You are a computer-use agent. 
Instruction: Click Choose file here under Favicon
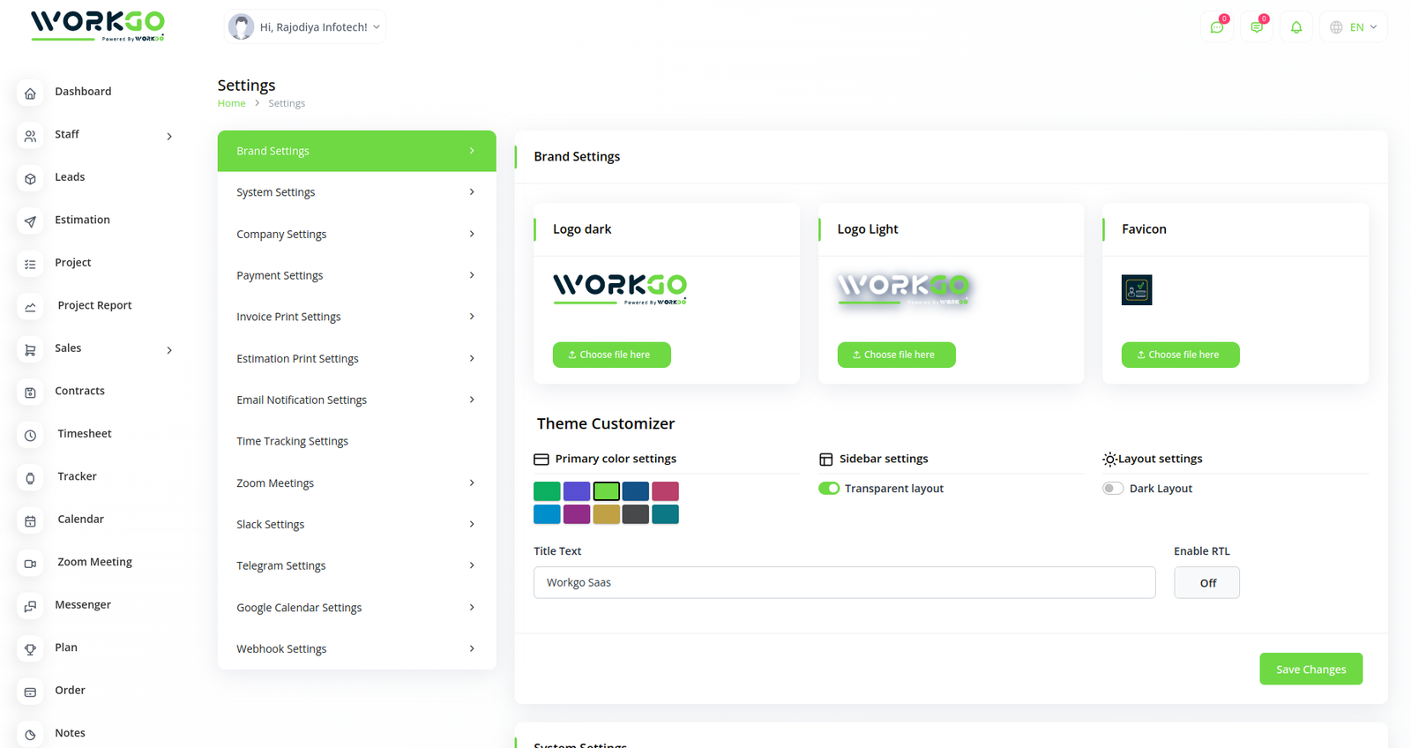tap(1180, 355)
